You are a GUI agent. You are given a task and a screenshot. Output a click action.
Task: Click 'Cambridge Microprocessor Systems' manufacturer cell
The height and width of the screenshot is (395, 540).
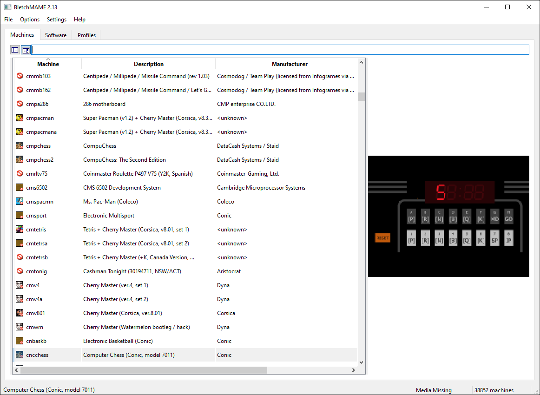(261, 188)
